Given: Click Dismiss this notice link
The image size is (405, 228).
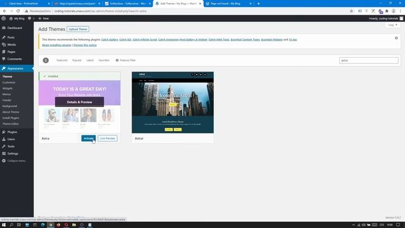Looking at the screenshot, I should coord(85,45).
